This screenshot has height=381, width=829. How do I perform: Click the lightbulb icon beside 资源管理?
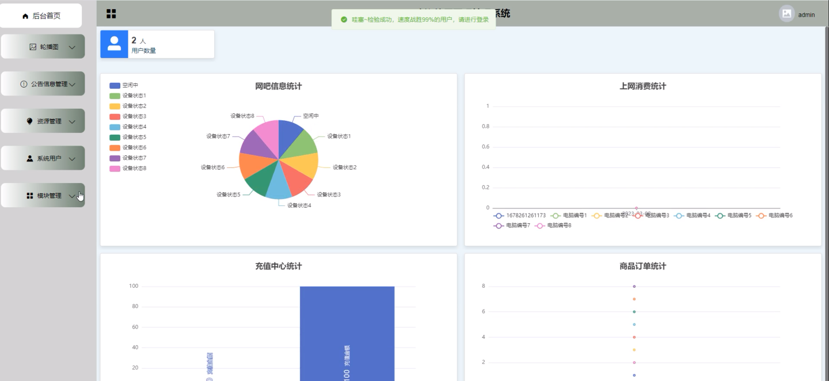coord(30,121)
